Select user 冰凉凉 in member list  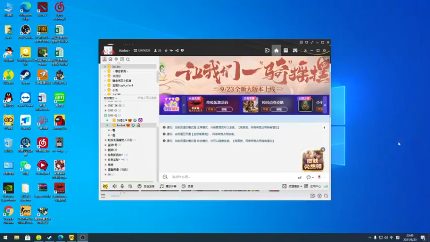128,76
